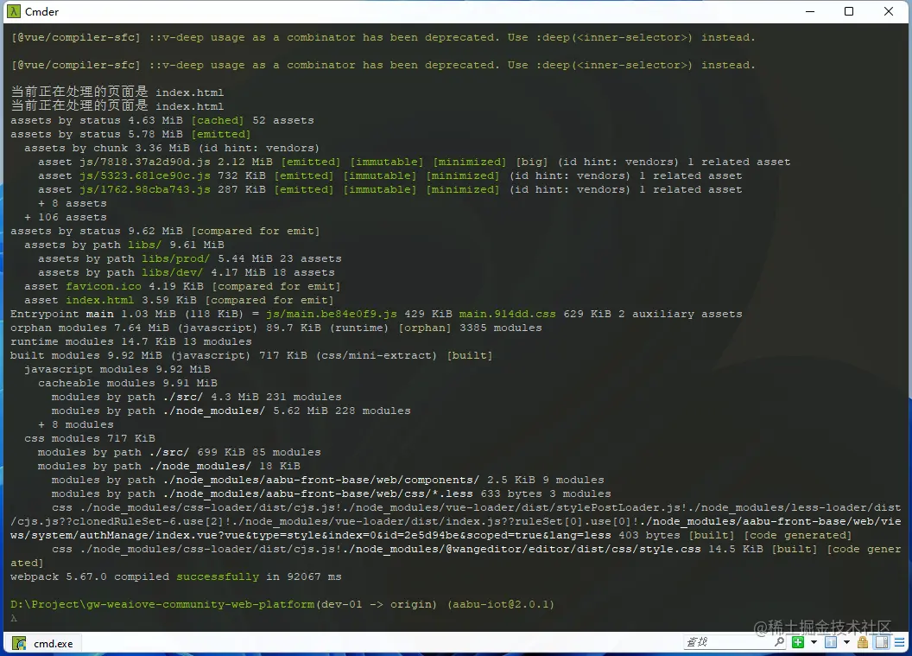Click the project path D:\Project\gw-weaiove-community-web-platform

(162, 604)
